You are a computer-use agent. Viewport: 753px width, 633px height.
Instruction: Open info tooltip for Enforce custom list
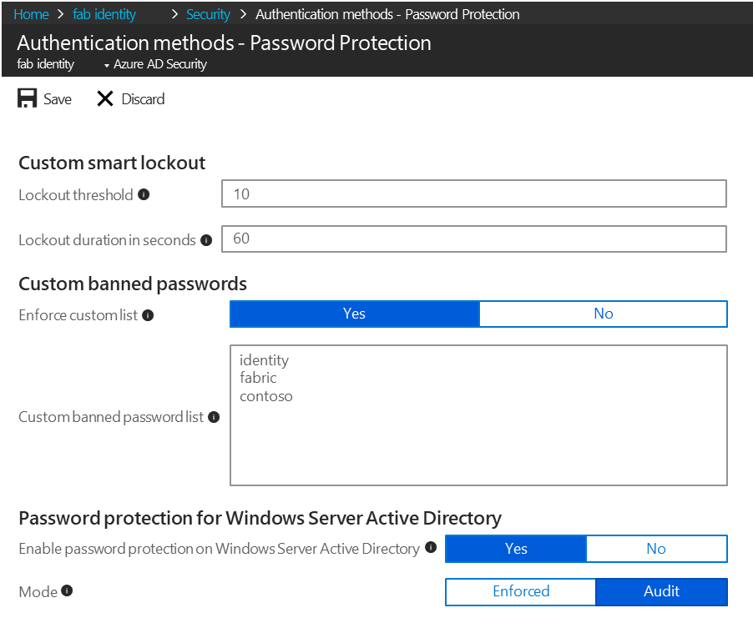click(x=148, y=315)
